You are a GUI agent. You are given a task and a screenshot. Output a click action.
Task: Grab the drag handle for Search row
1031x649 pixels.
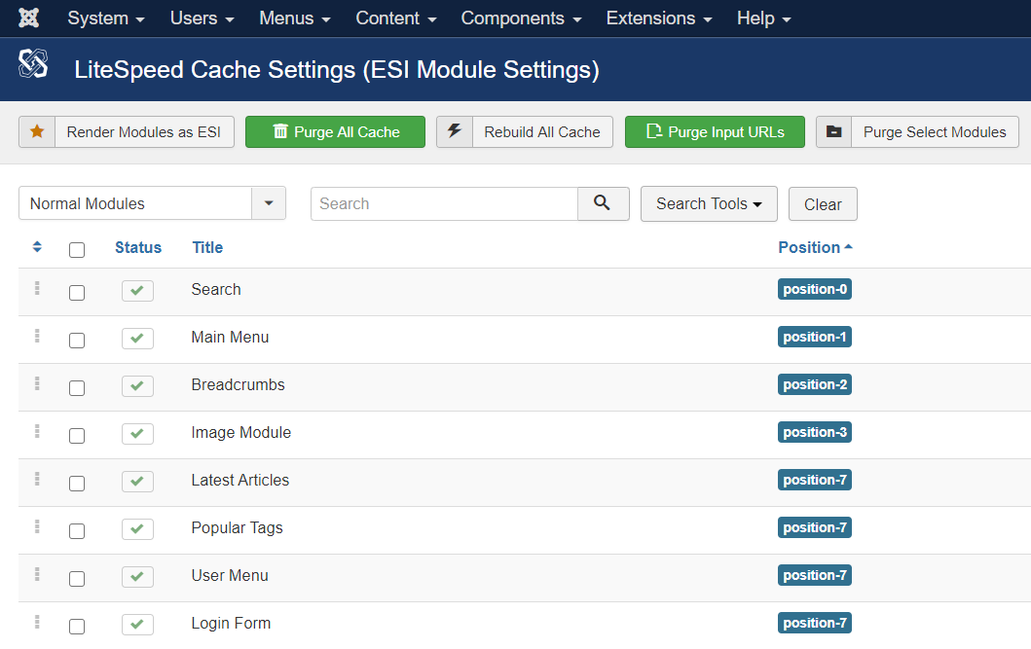(x=37, y=288)
